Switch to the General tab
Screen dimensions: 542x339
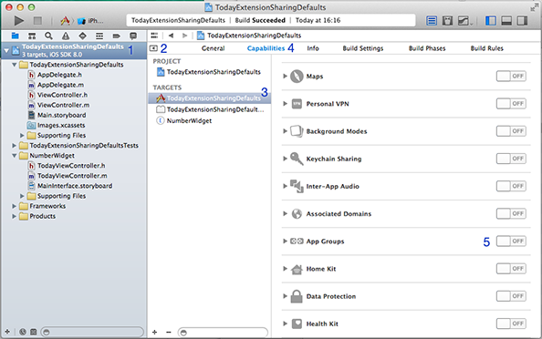point(213,48)
